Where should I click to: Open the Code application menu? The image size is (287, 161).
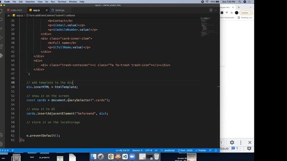tap(7, 2)
